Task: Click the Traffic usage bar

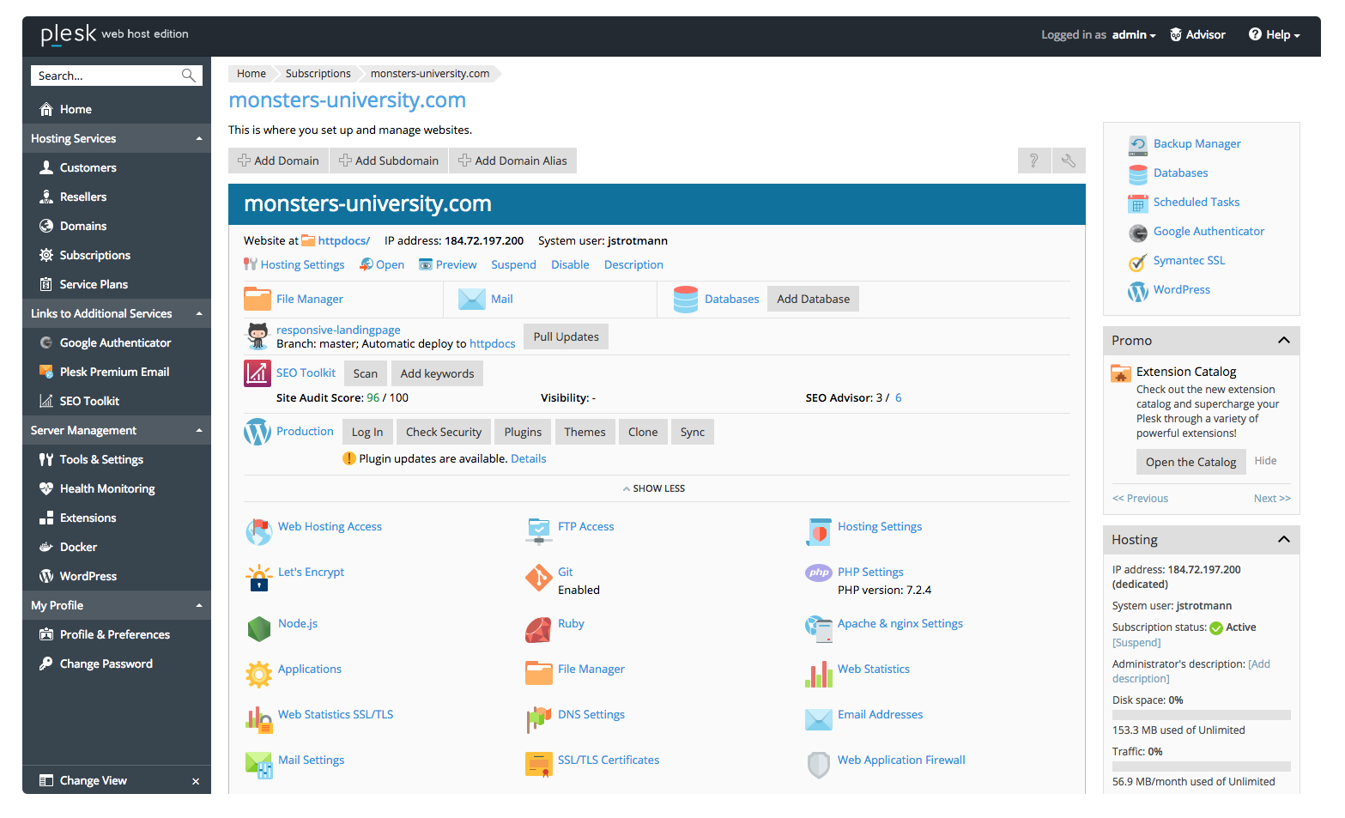Action: click(x=1202, y=766)
